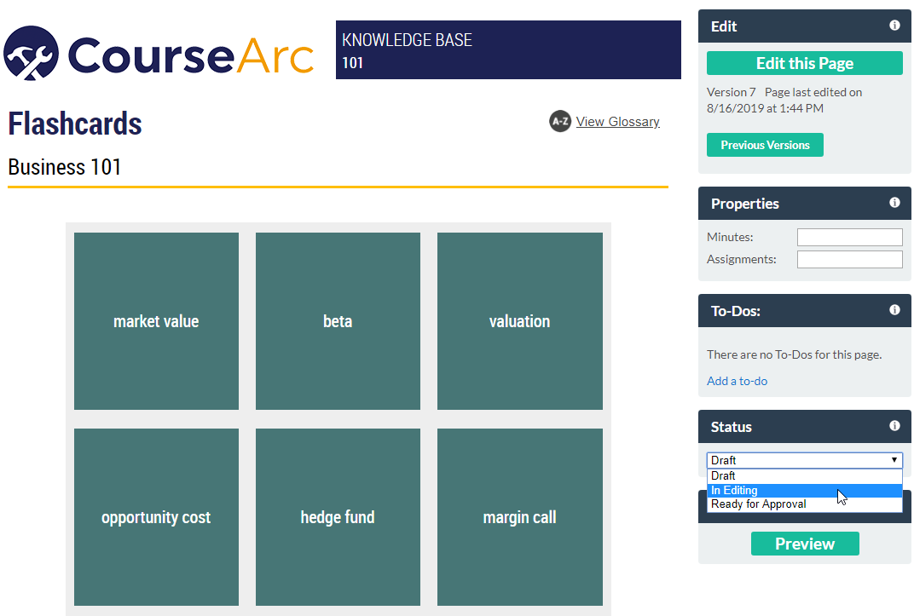Select Draft from the status list
Image resolution: width=914 pixels, height=616 pixels.
pyautogui.click(x=804, y=475)
